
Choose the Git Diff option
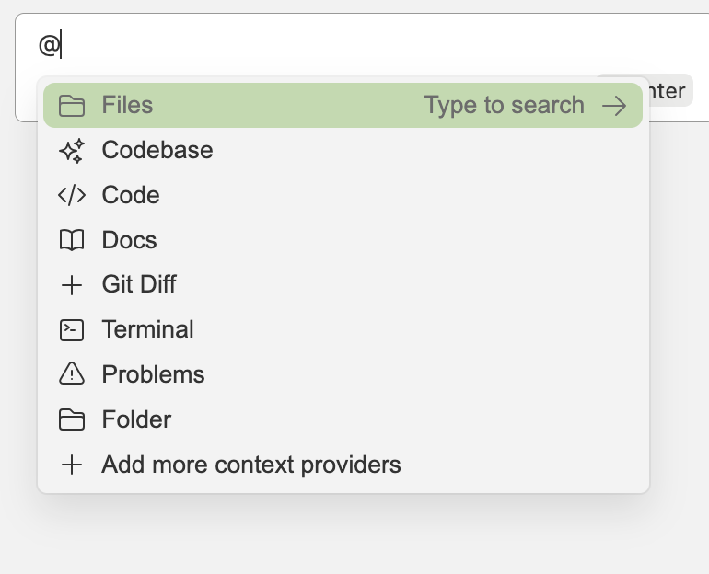click(139, 284)
